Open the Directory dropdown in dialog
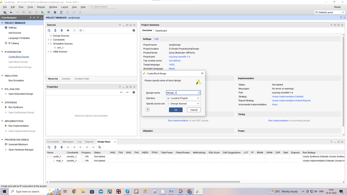Image resolution: width=347 pixels, height=195 pixels. (x=183, y=98)
